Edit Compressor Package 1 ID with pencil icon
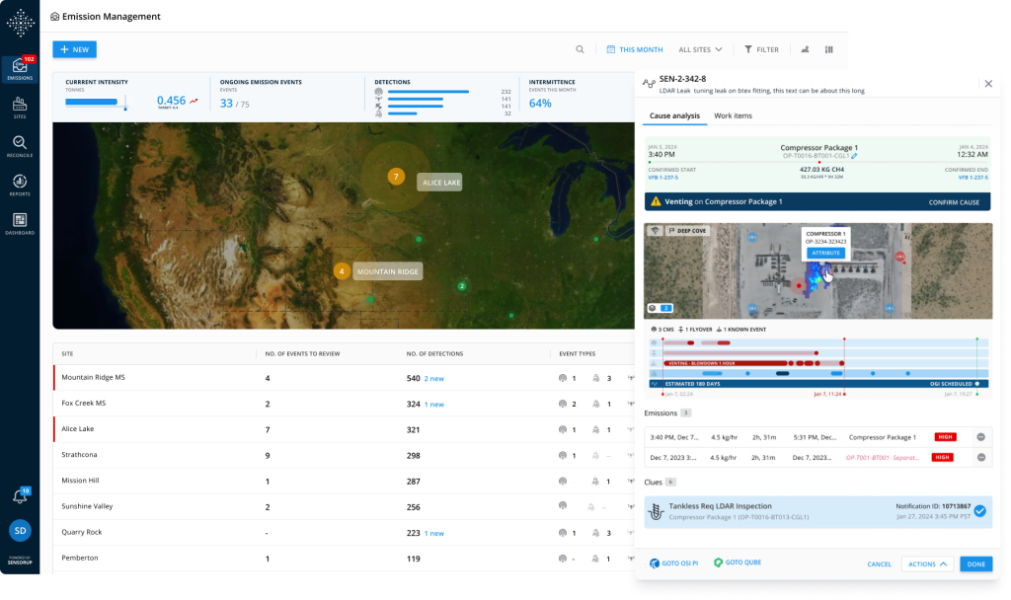1011x600 pixels. [855, 156]
